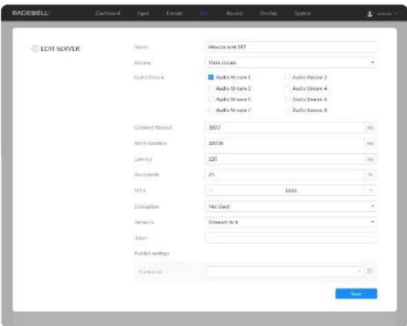Turn on Audio Stream 8 checkbox
Image resolution: width=407 pixels, height=326 pixels.
(287, 110)
